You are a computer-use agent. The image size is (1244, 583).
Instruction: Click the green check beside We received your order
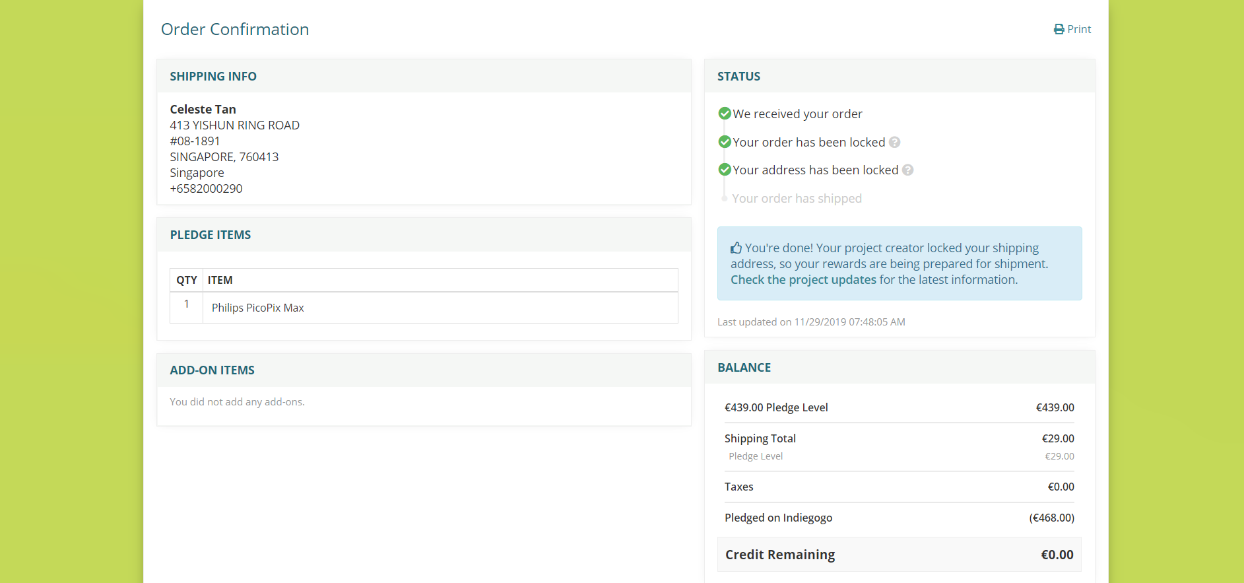[725, 114]
